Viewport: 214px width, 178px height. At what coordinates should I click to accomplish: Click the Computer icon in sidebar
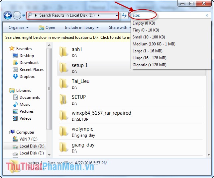tap(12, 132)
